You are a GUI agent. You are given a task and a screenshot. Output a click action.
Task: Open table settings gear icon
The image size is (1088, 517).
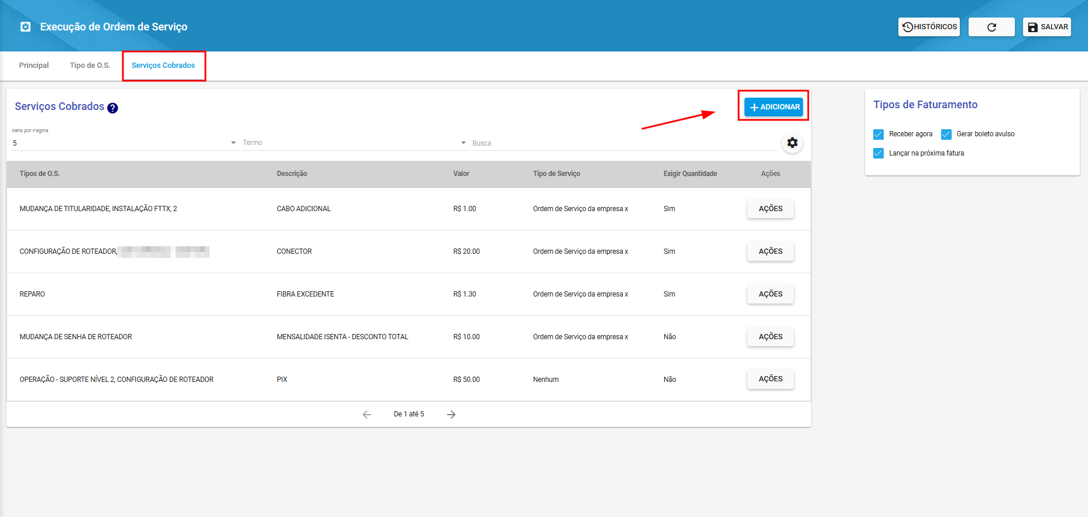(792, 143)
